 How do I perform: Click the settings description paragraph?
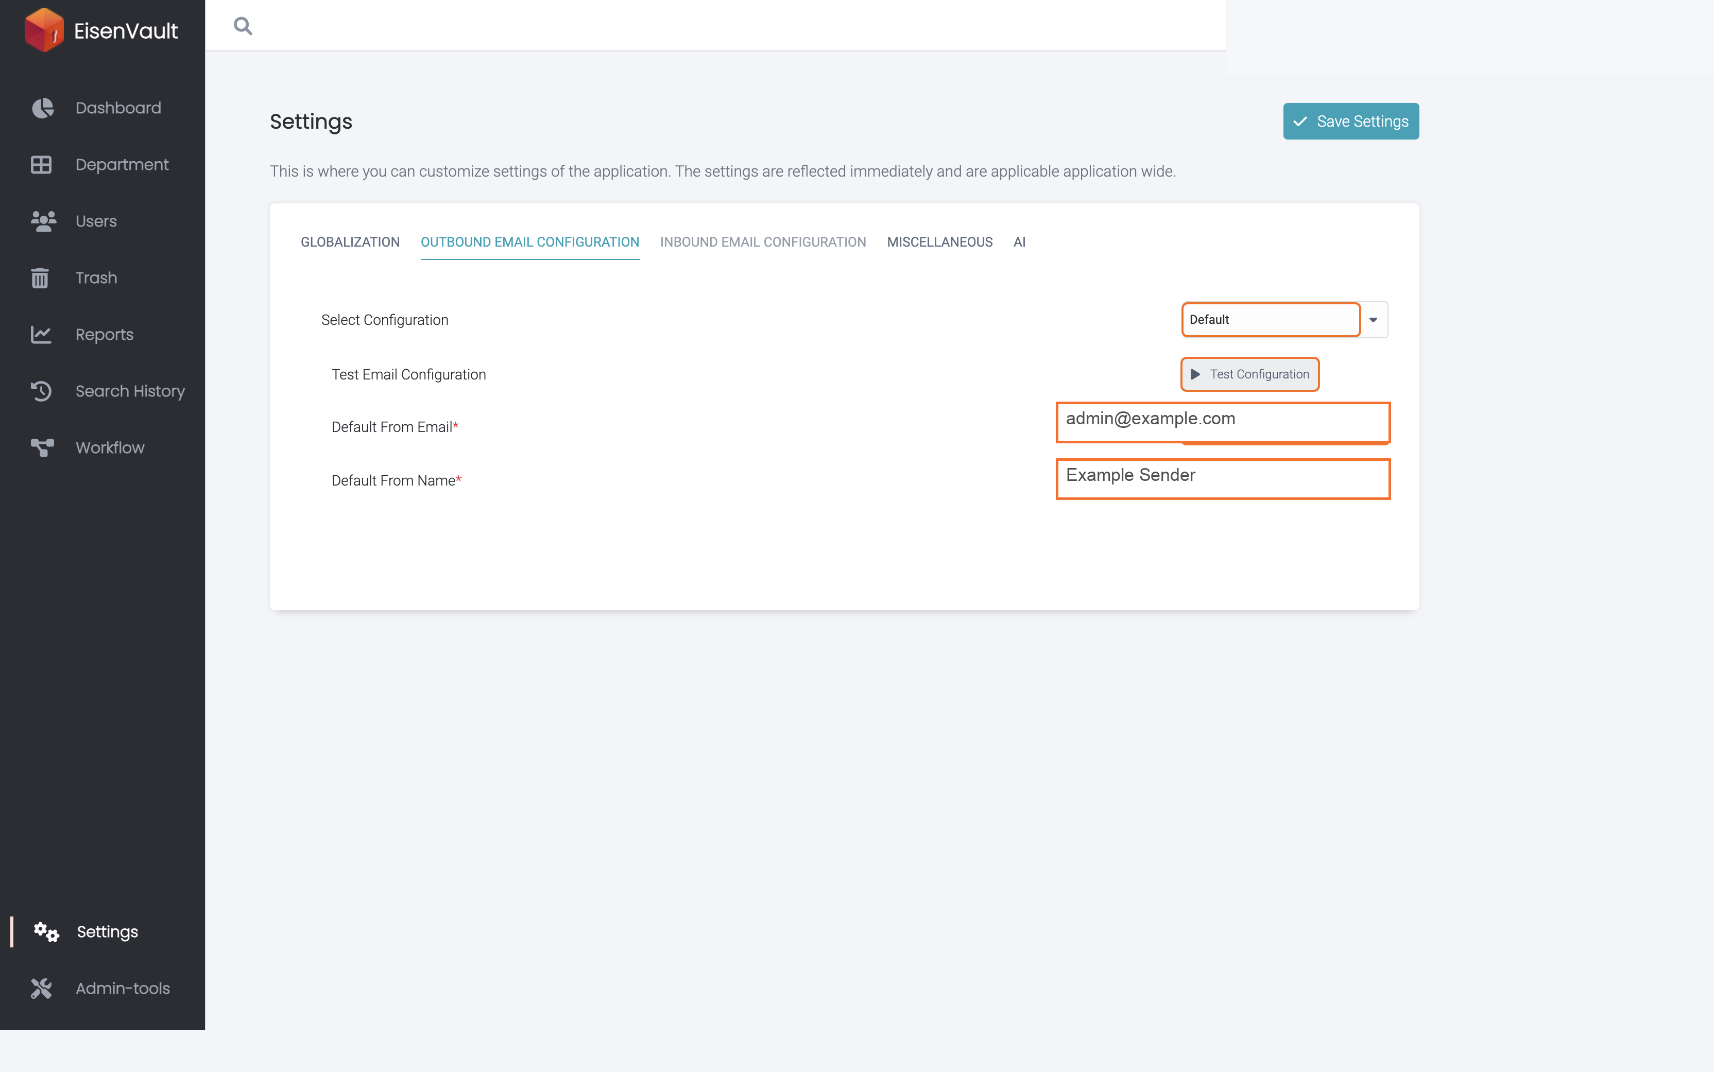(723, 171)
